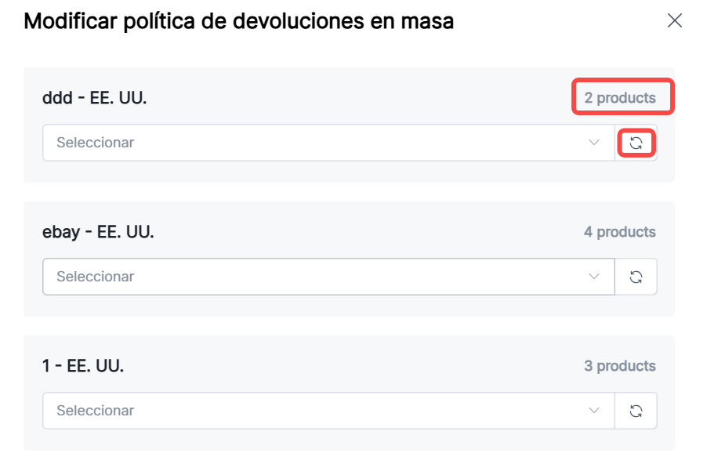Refresh return policies for ebay account
This screenshot has width=707, height=453.
click(636, 277)
